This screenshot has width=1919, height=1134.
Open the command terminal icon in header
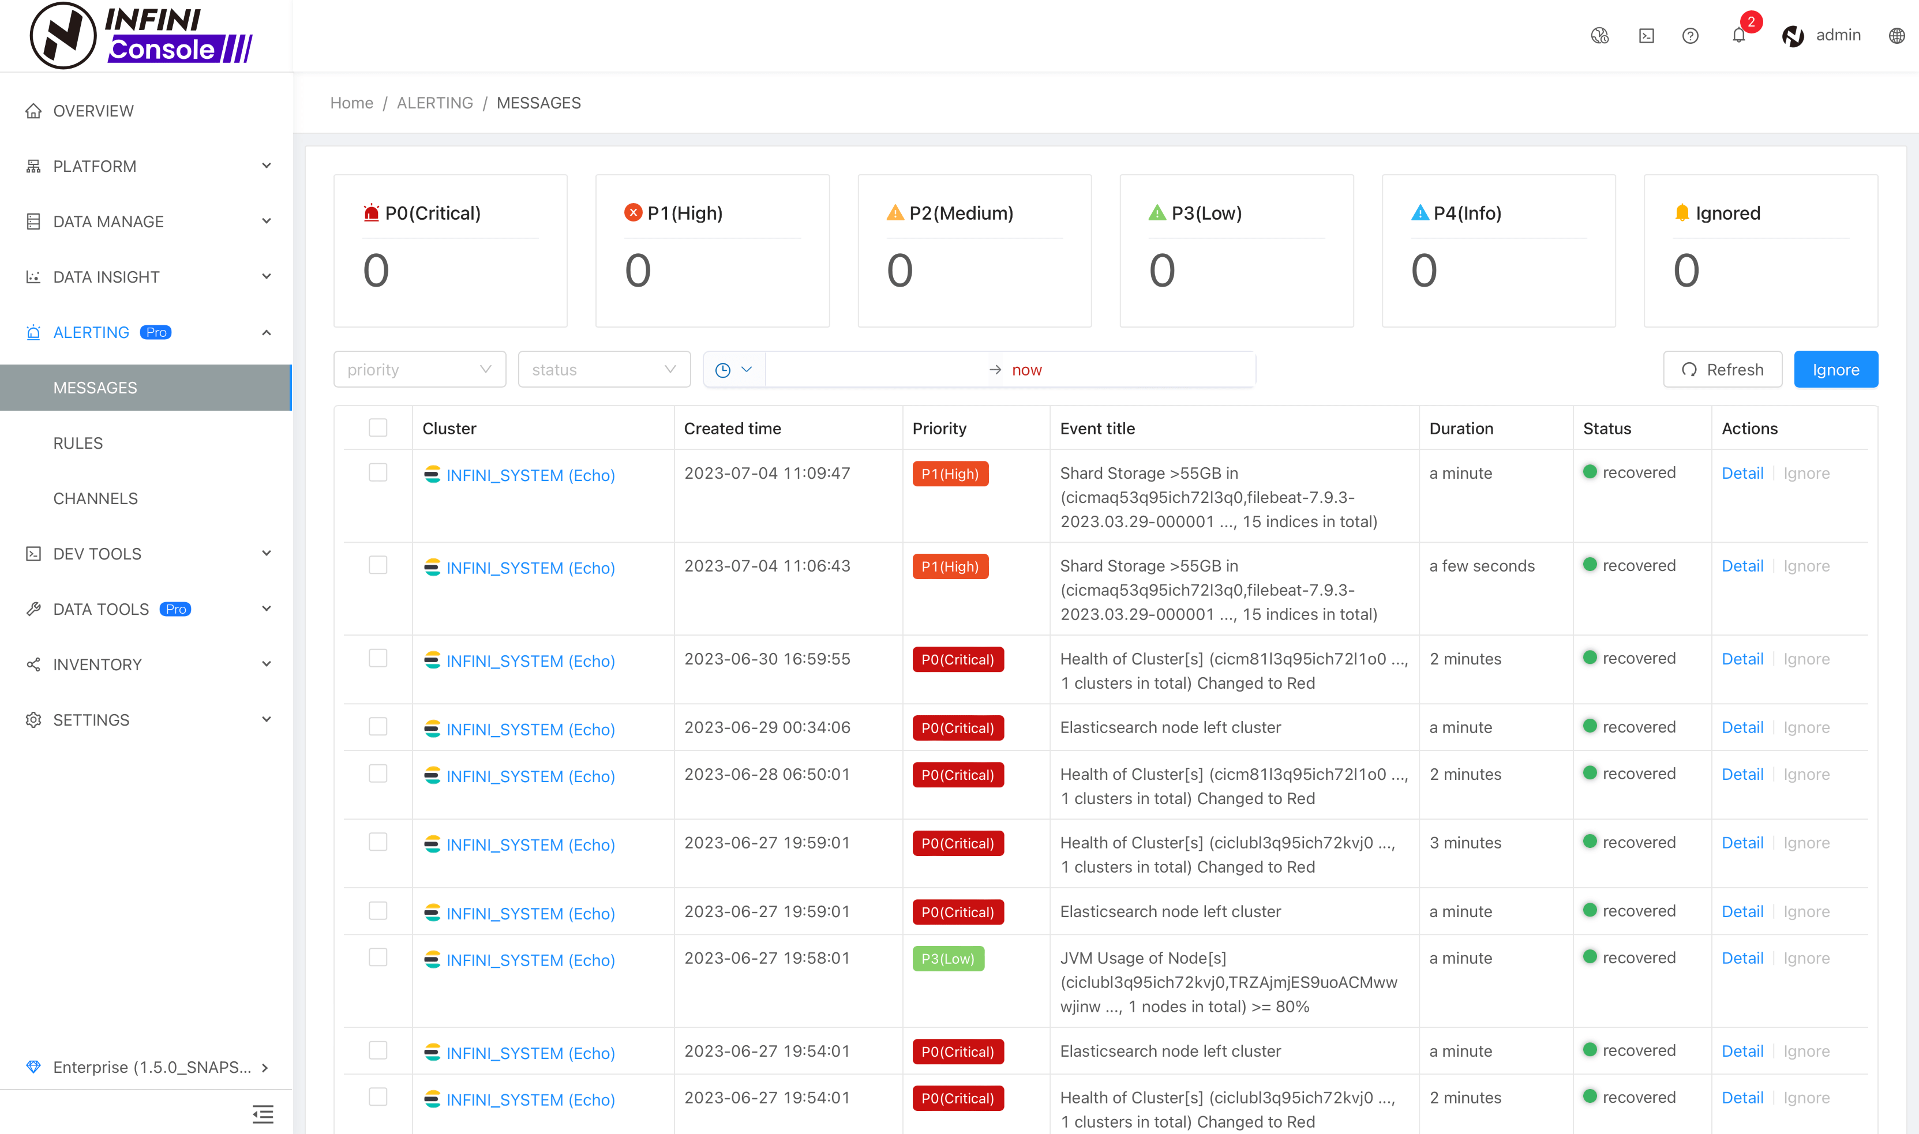[x=1646, y=35]
